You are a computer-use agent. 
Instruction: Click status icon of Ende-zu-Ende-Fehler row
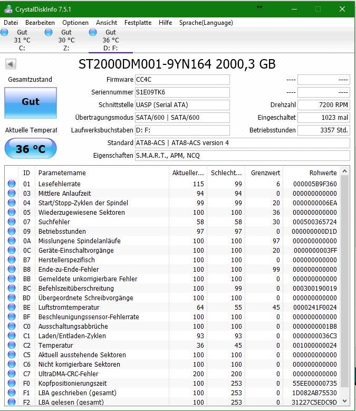[x=12, y=269]
